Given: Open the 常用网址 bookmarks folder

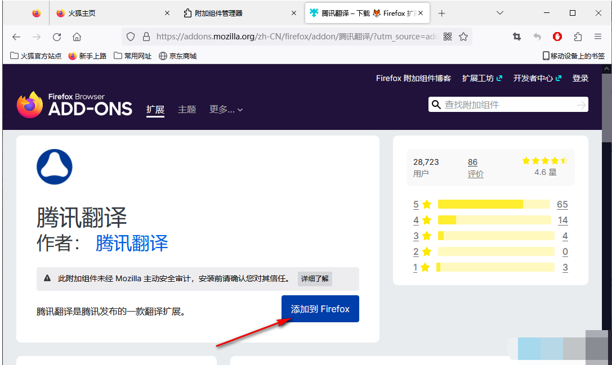Looking at the screenshot, I should 133,56.
